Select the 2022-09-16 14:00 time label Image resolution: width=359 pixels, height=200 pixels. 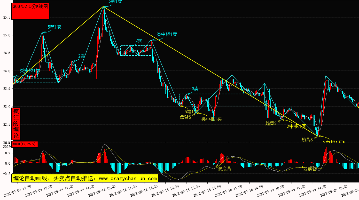coord(249,190)
